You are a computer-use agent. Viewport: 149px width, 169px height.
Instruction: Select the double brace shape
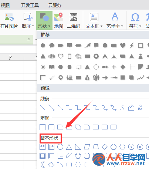78,165
